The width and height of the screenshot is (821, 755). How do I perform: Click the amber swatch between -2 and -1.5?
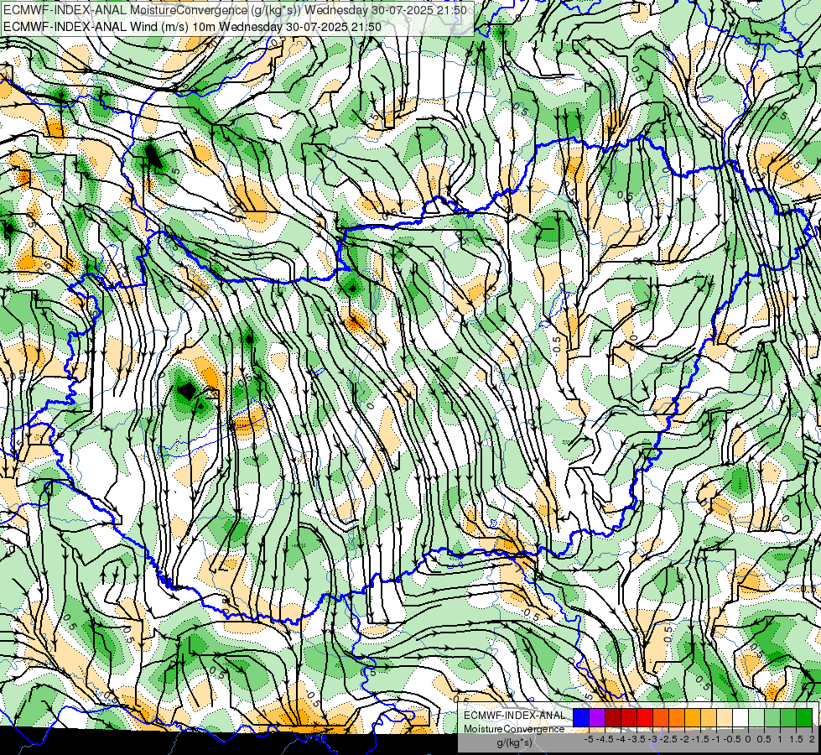(693, 717)
